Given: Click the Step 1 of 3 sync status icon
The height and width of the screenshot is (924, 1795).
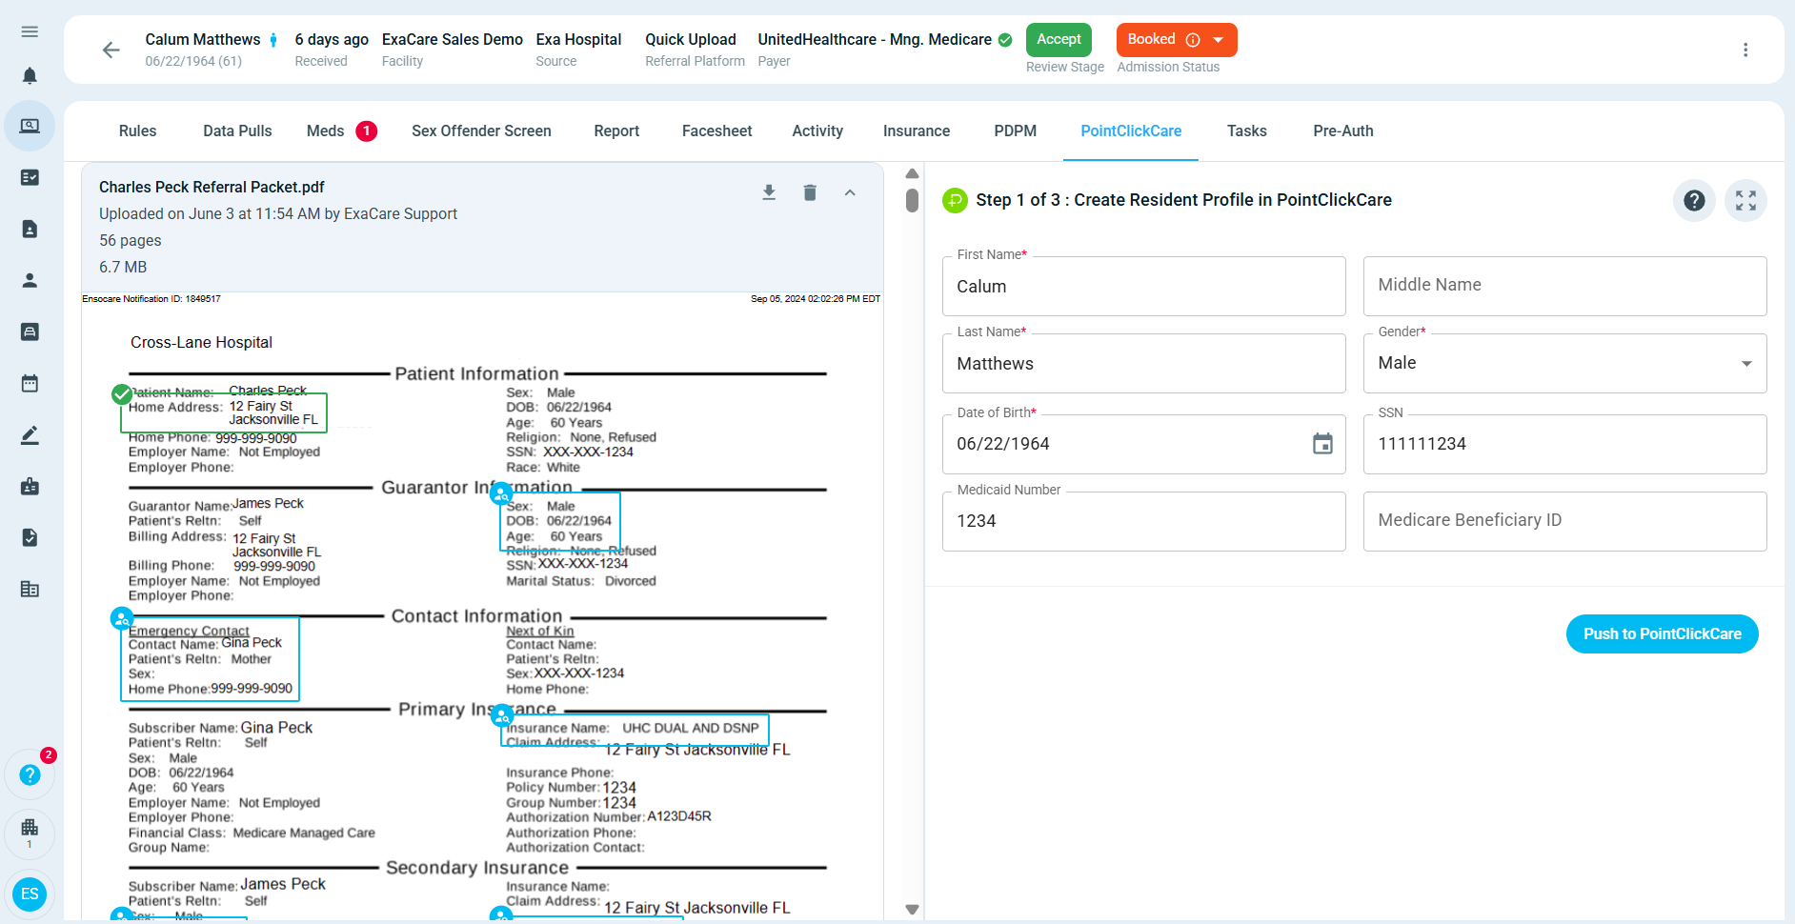Looking at the screenshot, I should 955,200.
